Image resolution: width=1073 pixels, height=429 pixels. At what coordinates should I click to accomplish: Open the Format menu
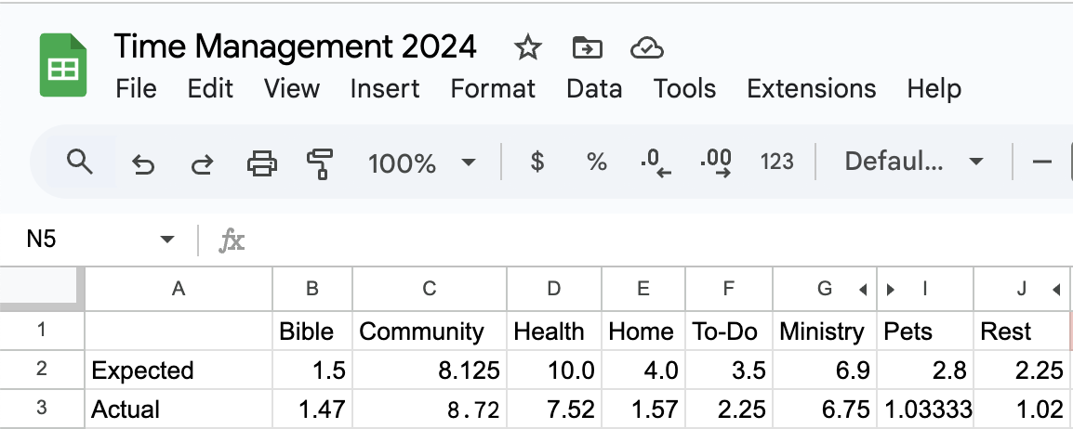493,89
